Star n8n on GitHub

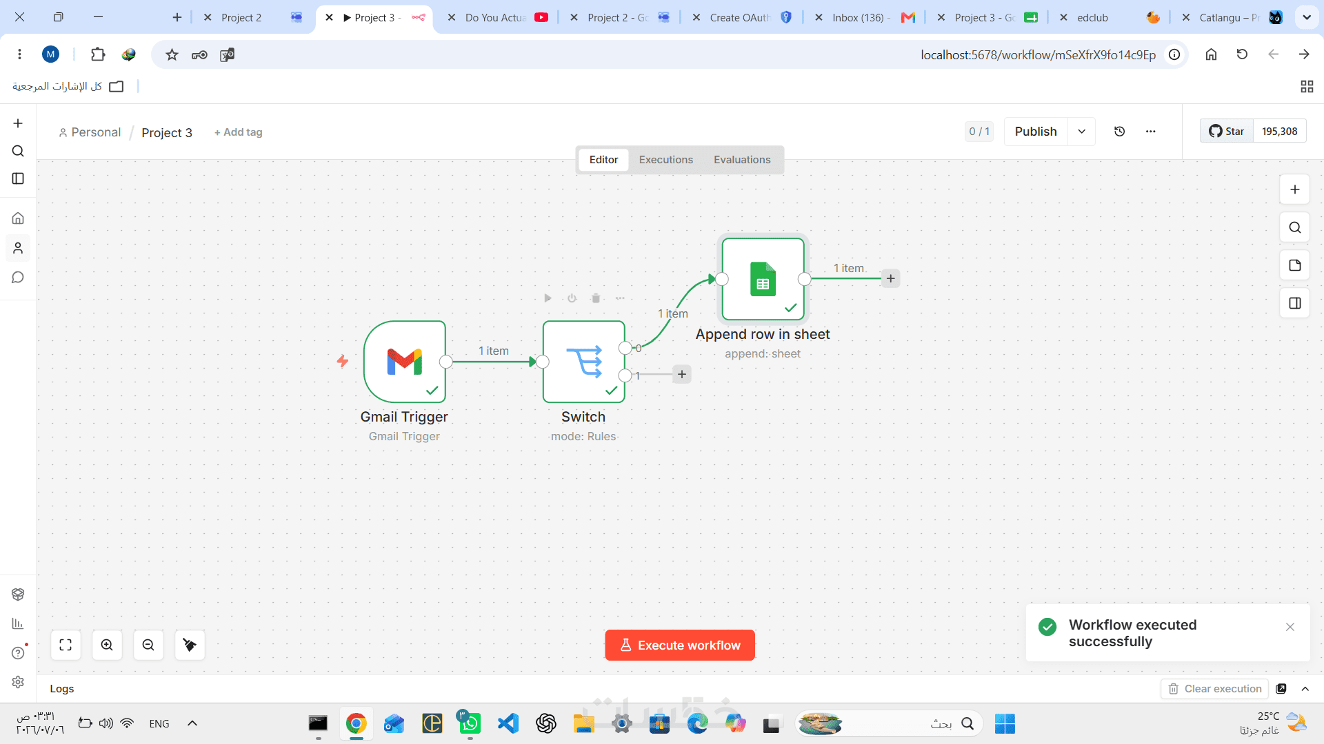1227,132
